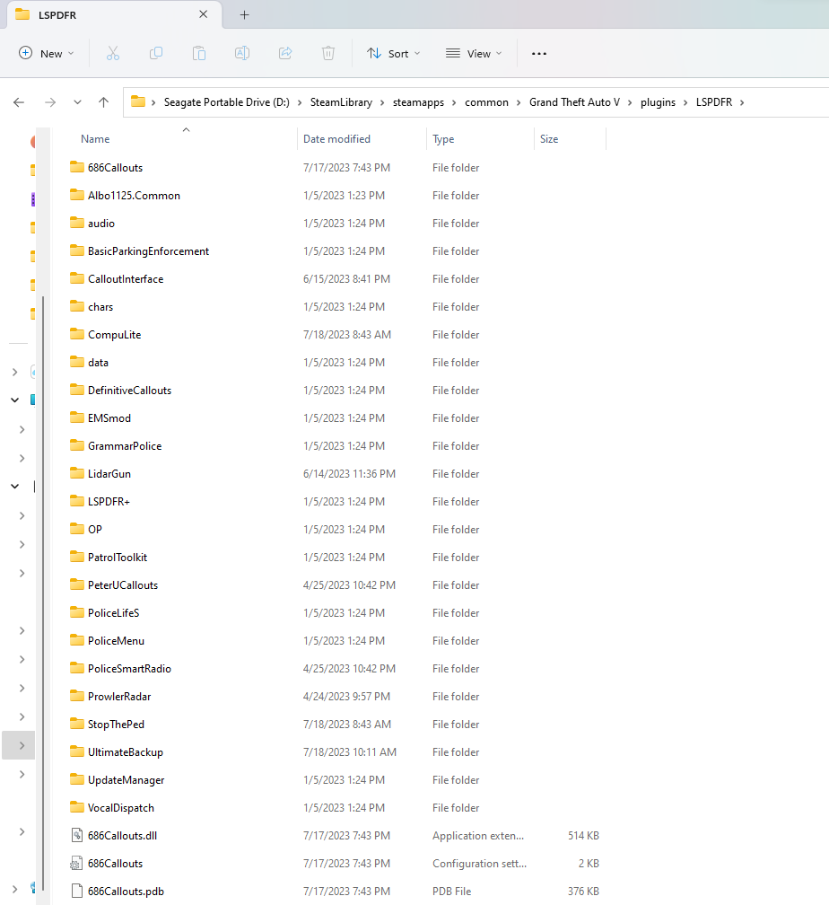Expand chevron after Grand Theft Auto V
The height and width of the screenshot is (905, 829).
coord(630,102)
